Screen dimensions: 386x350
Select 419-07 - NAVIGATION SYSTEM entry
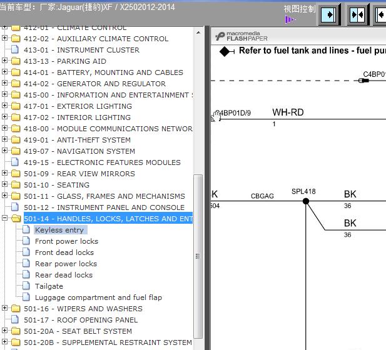tap(79, 151)
